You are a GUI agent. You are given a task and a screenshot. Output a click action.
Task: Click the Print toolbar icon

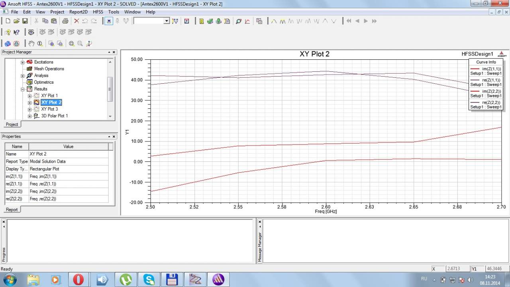[65, 21]
